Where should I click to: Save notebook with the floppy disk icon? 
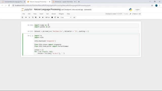click(x=23, y=17)
